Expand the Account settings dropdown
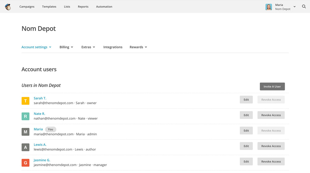Viewport: 310px width, 173px height. click(x=36, y=47)
